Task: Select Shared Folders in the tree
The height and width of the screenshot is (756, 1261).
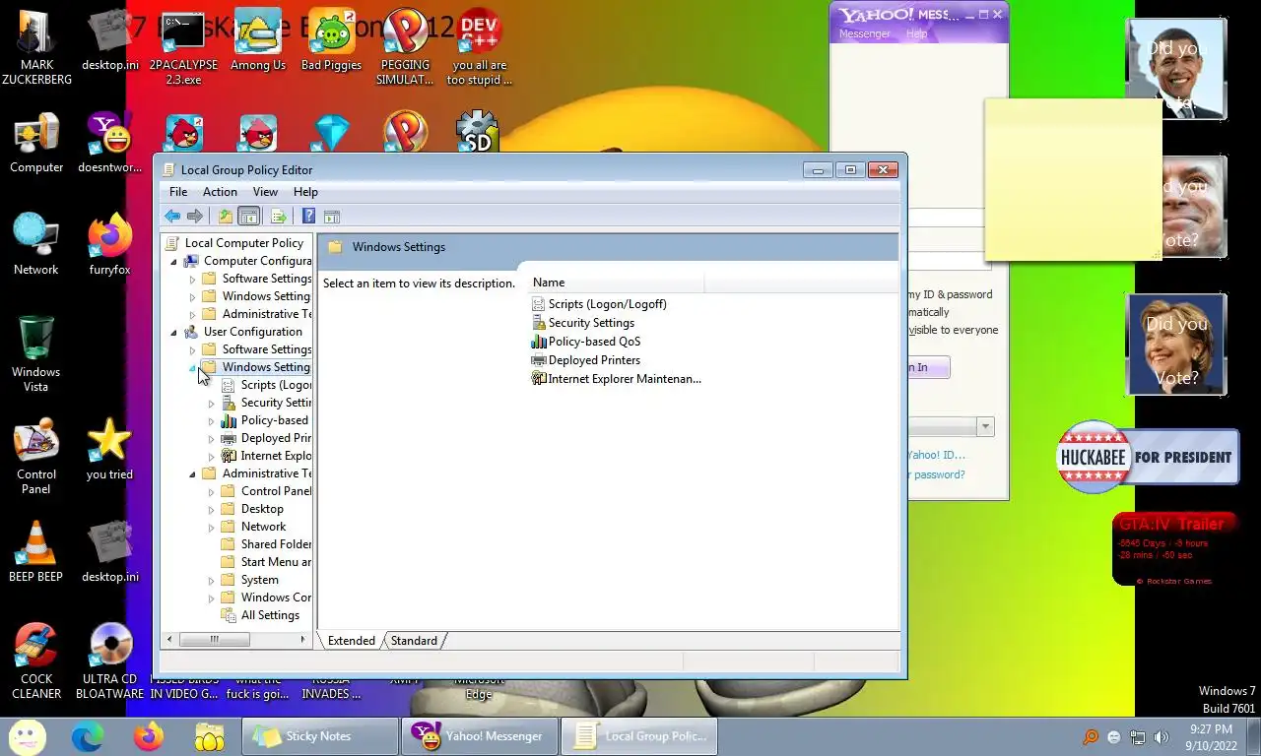Action: pos(276,545)
